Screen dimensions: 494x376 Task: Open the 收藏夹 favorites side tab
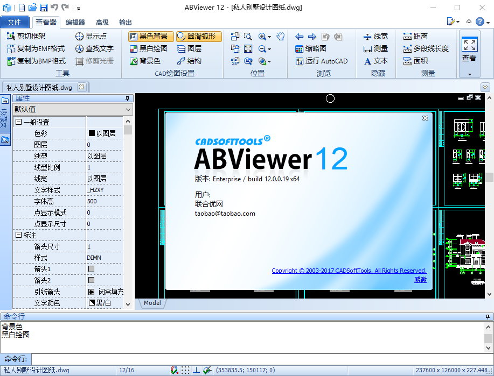coord(5,113)
